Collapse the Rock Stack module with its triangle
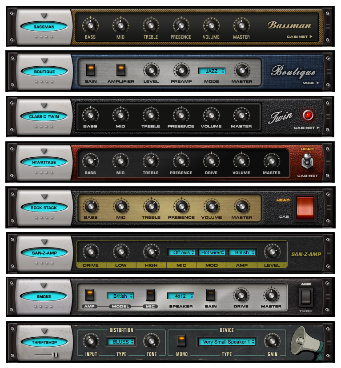This screenshot has height=368, width=341. (44, 196)
